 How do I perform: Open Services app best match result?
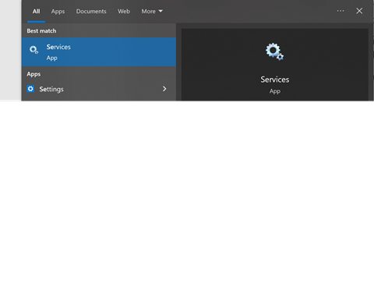click(99, 52)
